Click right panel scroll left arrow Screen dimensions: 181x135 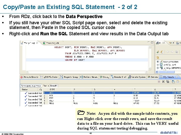click(x=157, y=72)
